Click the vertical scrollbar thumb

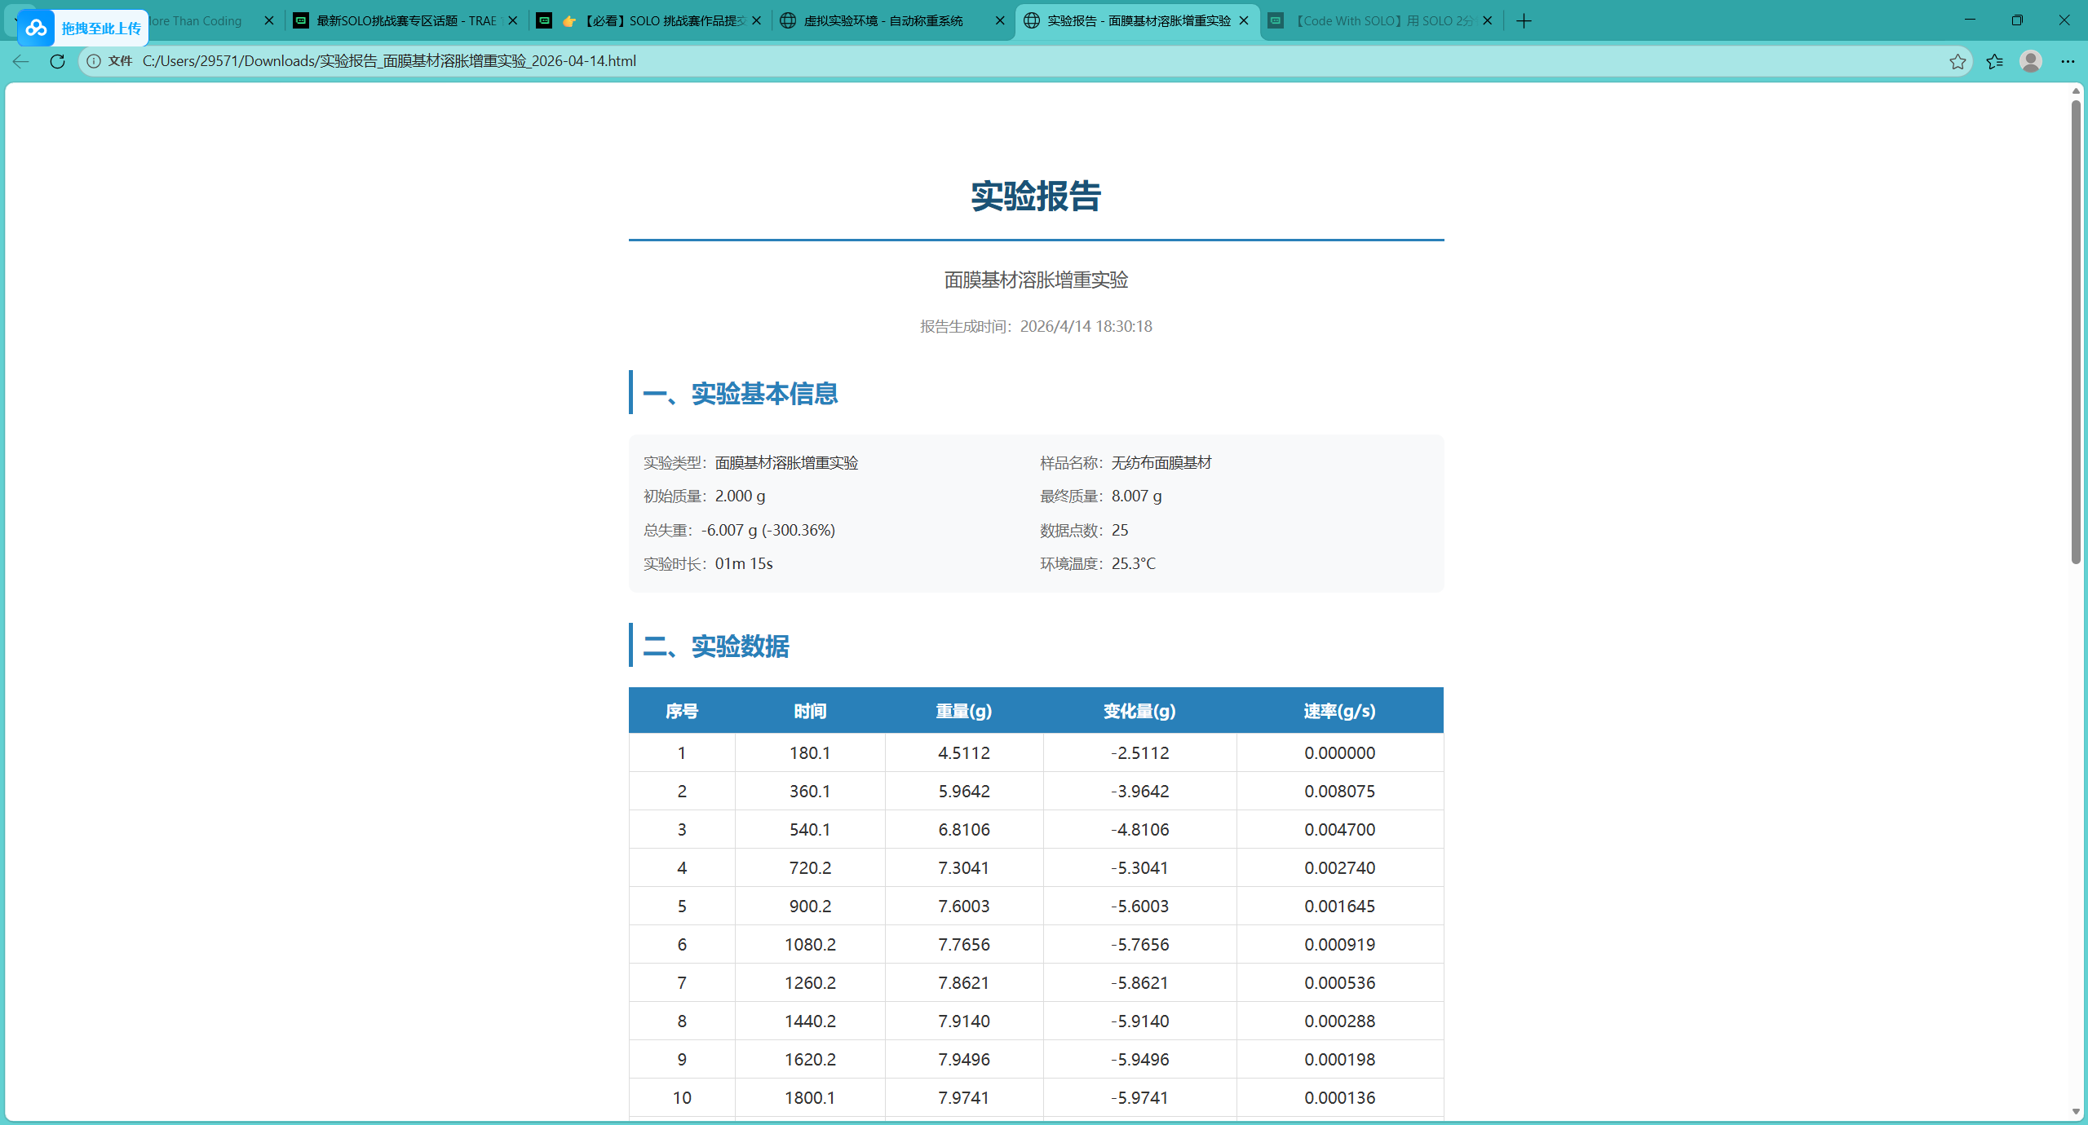pos(2076,330)
